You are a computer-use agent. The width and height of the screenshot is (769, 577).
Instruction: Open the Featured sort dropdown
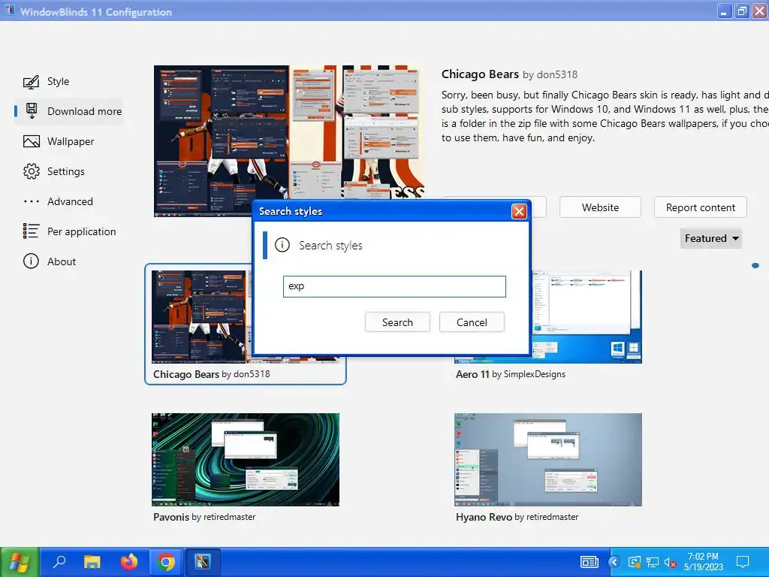[710, 238]
